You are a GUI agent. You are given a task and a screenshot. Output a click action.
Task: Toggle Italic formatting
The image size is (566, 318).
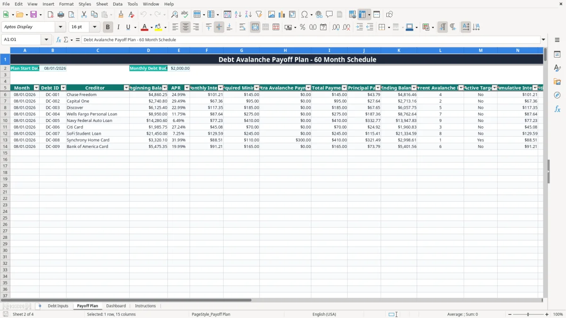coord(118,27)
